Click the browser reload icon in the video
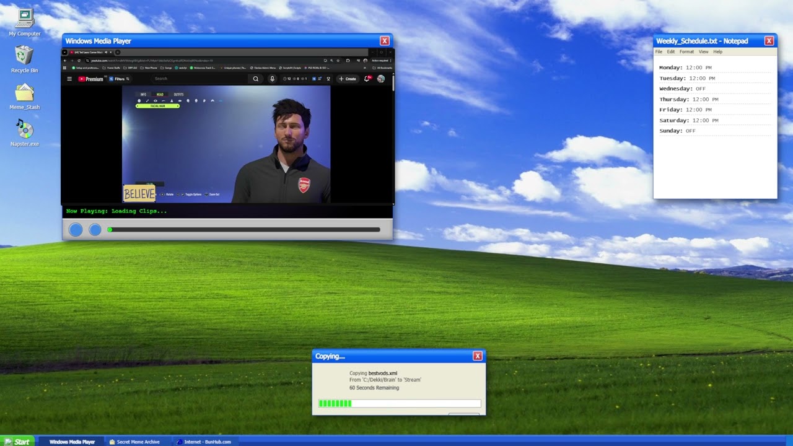Screen dimensions: 793x446 pyautogui.click(x=79, y=60)
